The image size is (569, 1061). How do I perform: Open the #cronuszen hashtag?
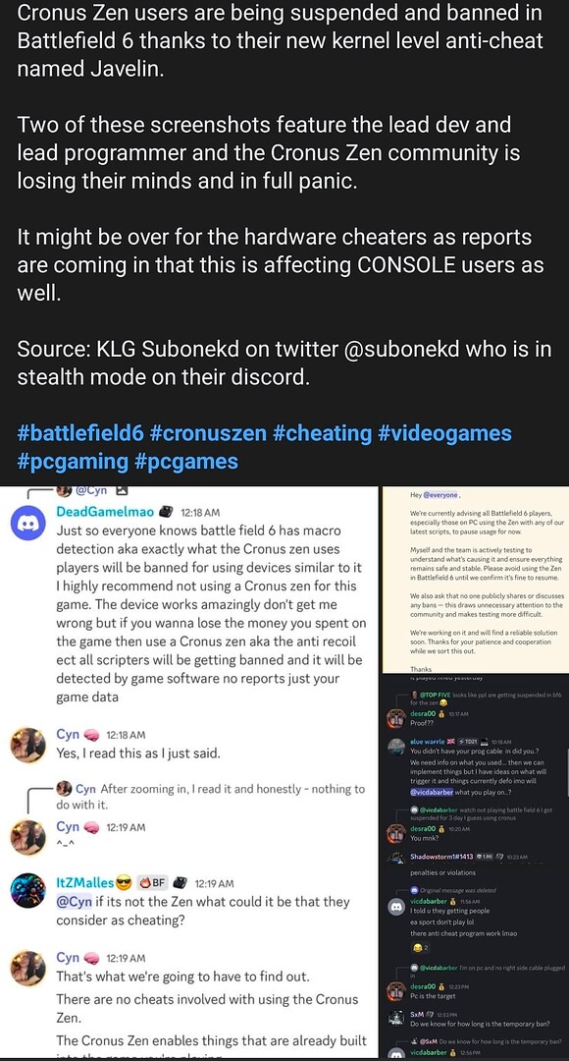tap(209, 431)
